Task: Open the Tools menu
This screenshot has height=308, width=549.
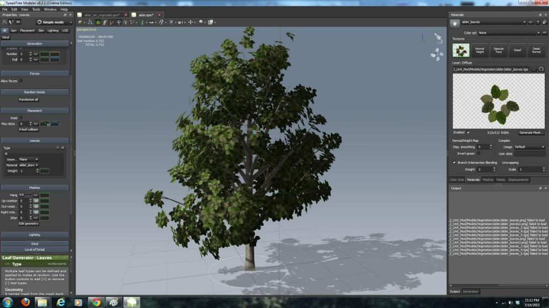Action: click(36, 9)
